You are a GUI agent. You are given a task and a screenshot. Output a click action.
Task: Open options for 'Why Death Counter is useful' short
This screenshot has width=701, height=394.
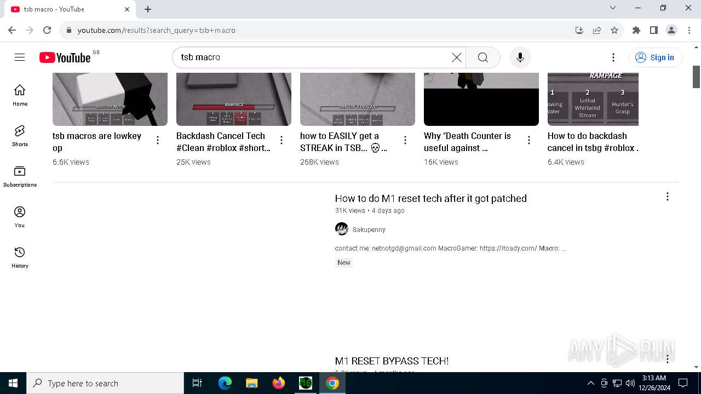(x=529, y=141)
